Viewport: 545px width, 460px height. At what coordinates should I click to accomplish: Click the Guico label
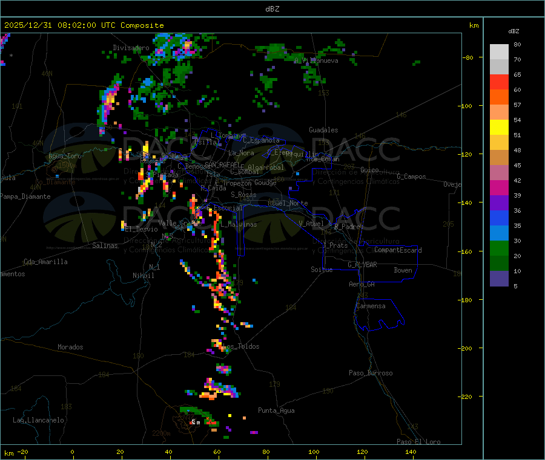coord(369,170)
